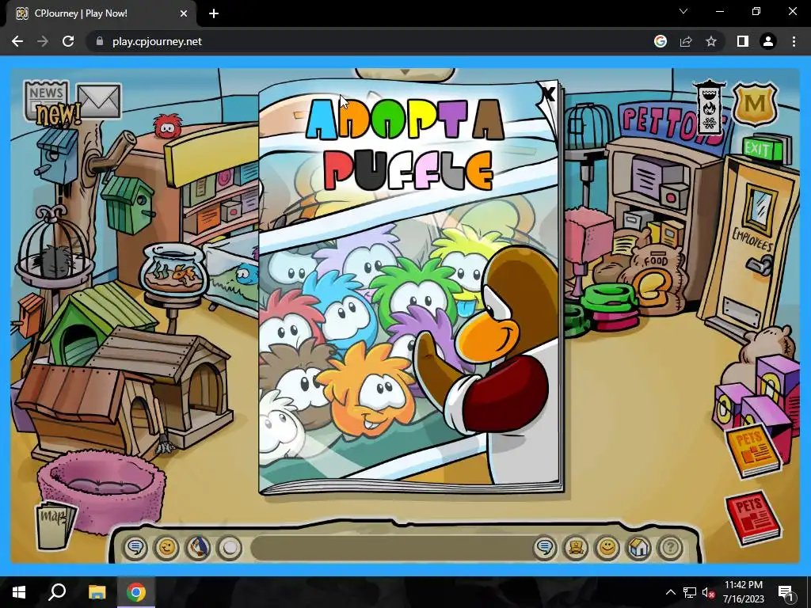This screenshot has width=811, height=608.
Task: Click the play.cpjourney.net address bar
Action: pyautogui.click(x=157, y=41)
